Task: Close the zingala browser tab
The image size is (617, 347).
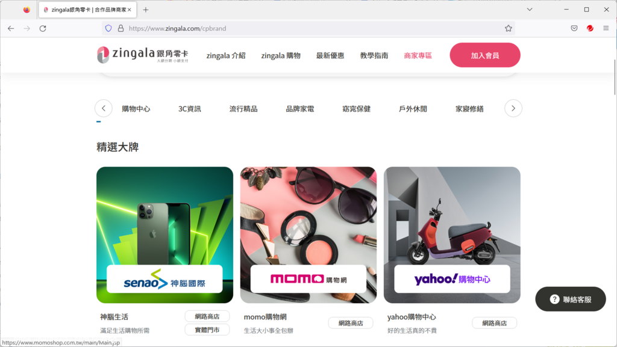Action: [x=129, y=10]
